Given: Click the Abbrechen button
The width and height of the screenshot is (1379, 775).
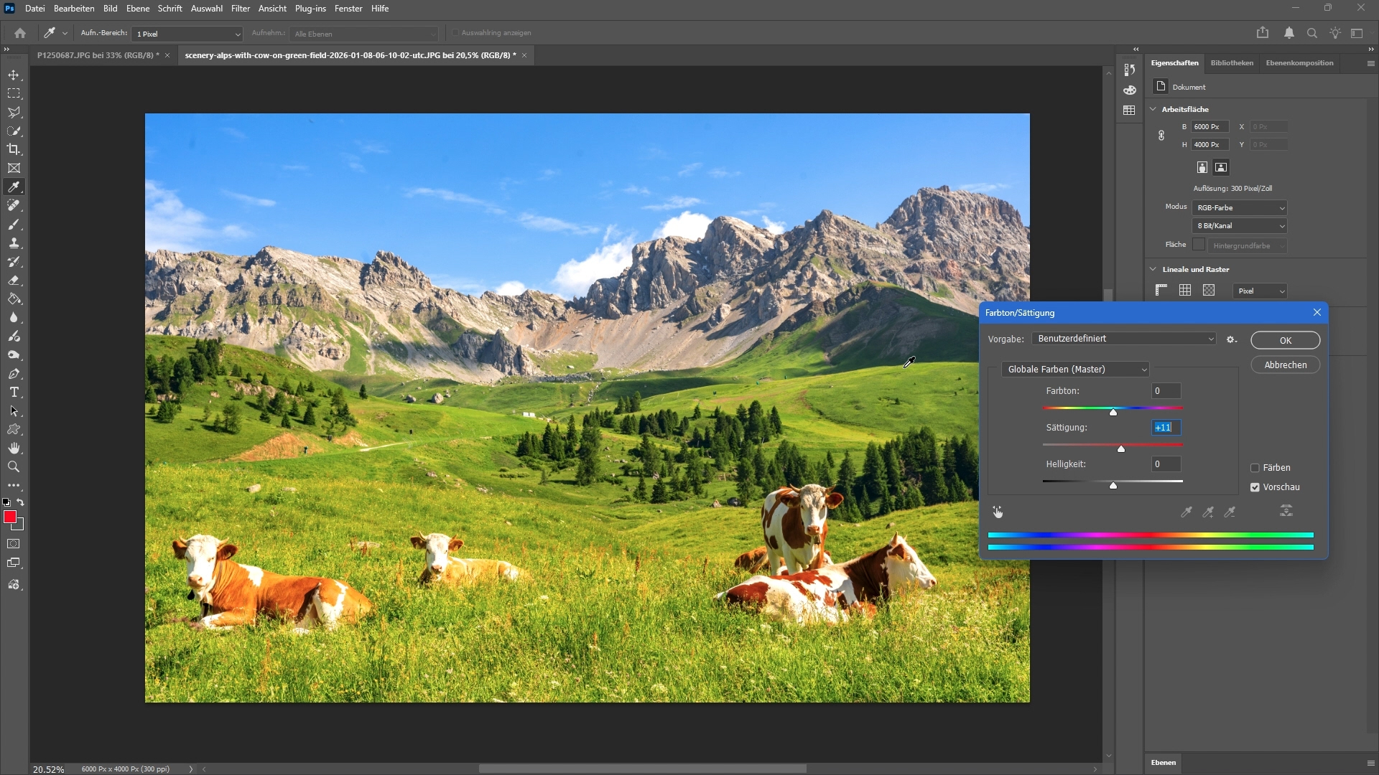Looking at the screenshot, I should pos(1285,365).
